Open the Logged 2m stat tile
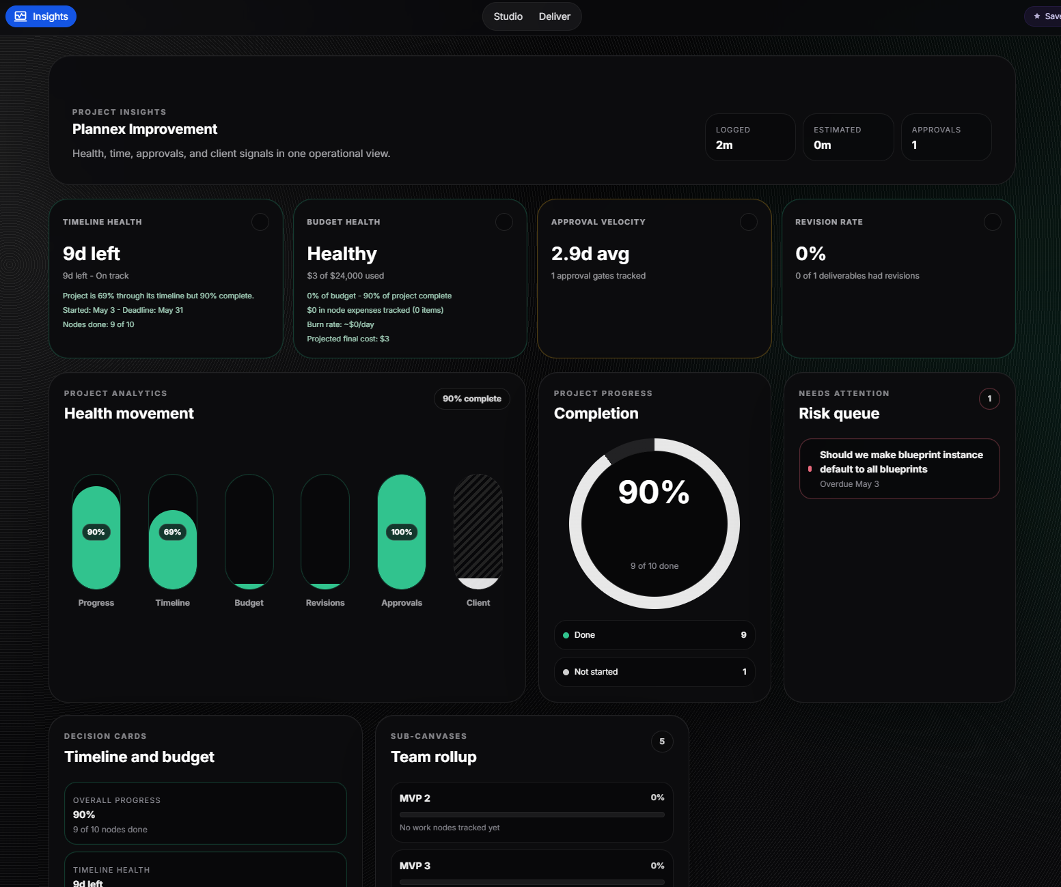Screen dimensions: 1061x887 pyautogui.click(x=750, y=137)
